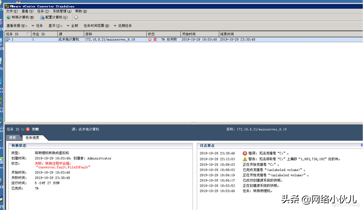Sort by the 作业 ID column header
Screen dimensions: 363x210
pos(44,34)
